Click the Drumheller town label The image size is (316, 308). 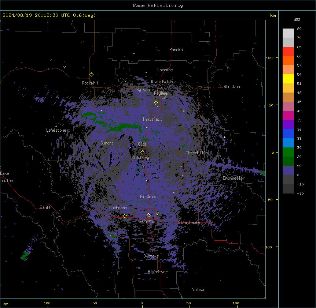234,178
